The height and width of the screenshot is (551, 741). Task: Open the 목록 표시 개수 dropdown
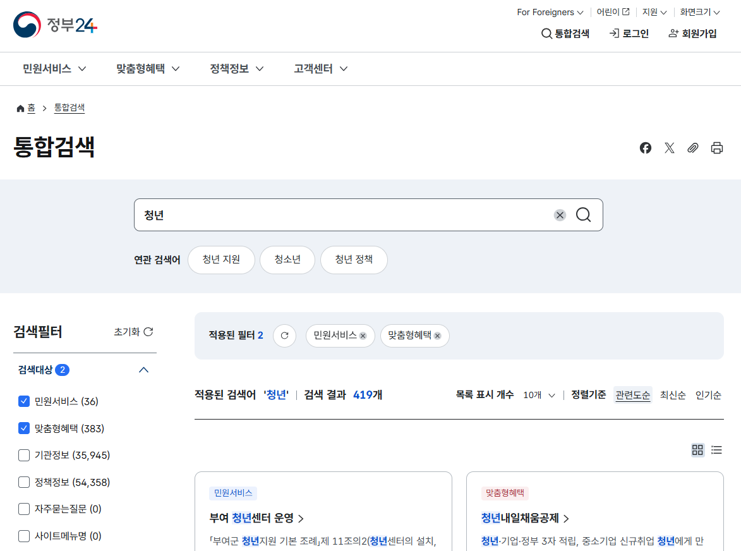539,394
